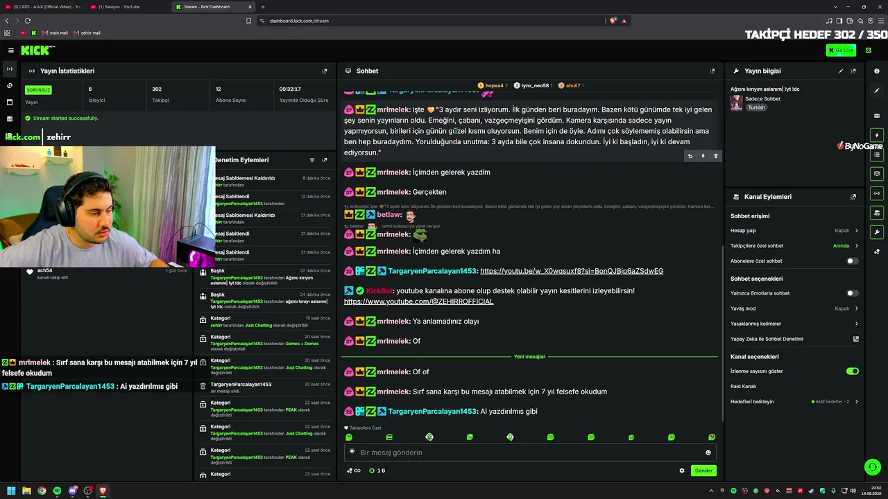Open the emoji picker in the message box
Viewport: 888px width, 499px height.
(708, 453)
